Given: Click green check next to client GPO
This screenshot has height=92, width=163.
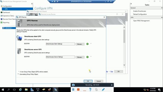Looking at the screenshot, I should (87, 44).
